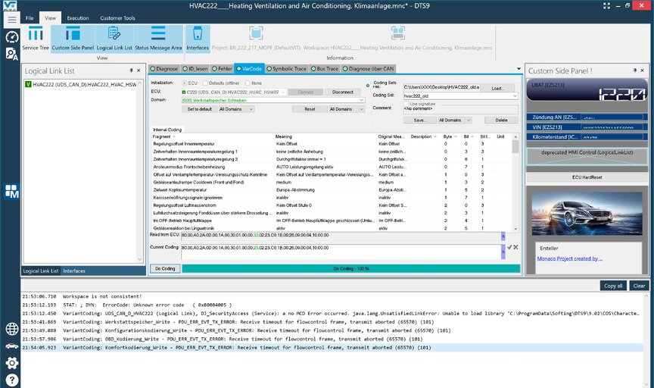Viewport: 654px width, 388px height.
Task: Toggle the Logical Link List ribbon icon
Action: tap(114, 39)
